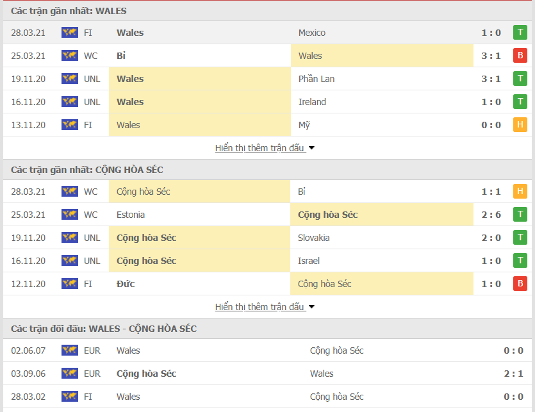Open the Israel team link

click(309, 261)
